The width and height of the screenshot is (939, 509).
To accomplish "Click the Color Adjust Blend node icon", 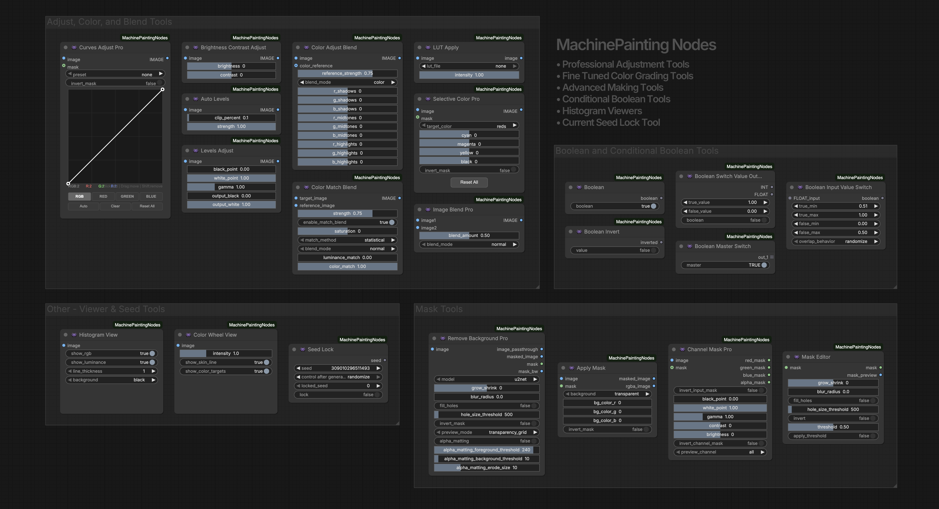I will [x=306, y=47].
